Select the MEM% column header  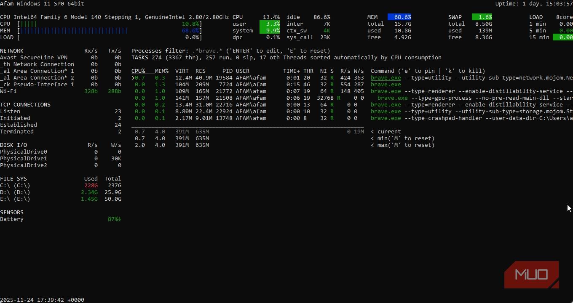161,71
